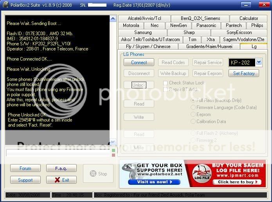Select the Firmware 2 radio option
The width and height of the screenshot is (272, 202).
pyautogui.click(x=193, y=140)
